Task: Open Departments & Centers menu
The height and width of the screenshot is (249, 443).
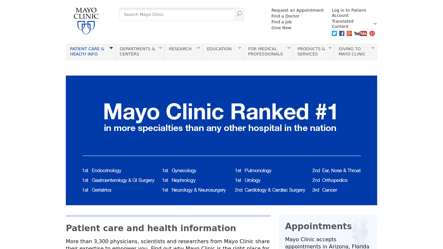Action: point(138,52)
